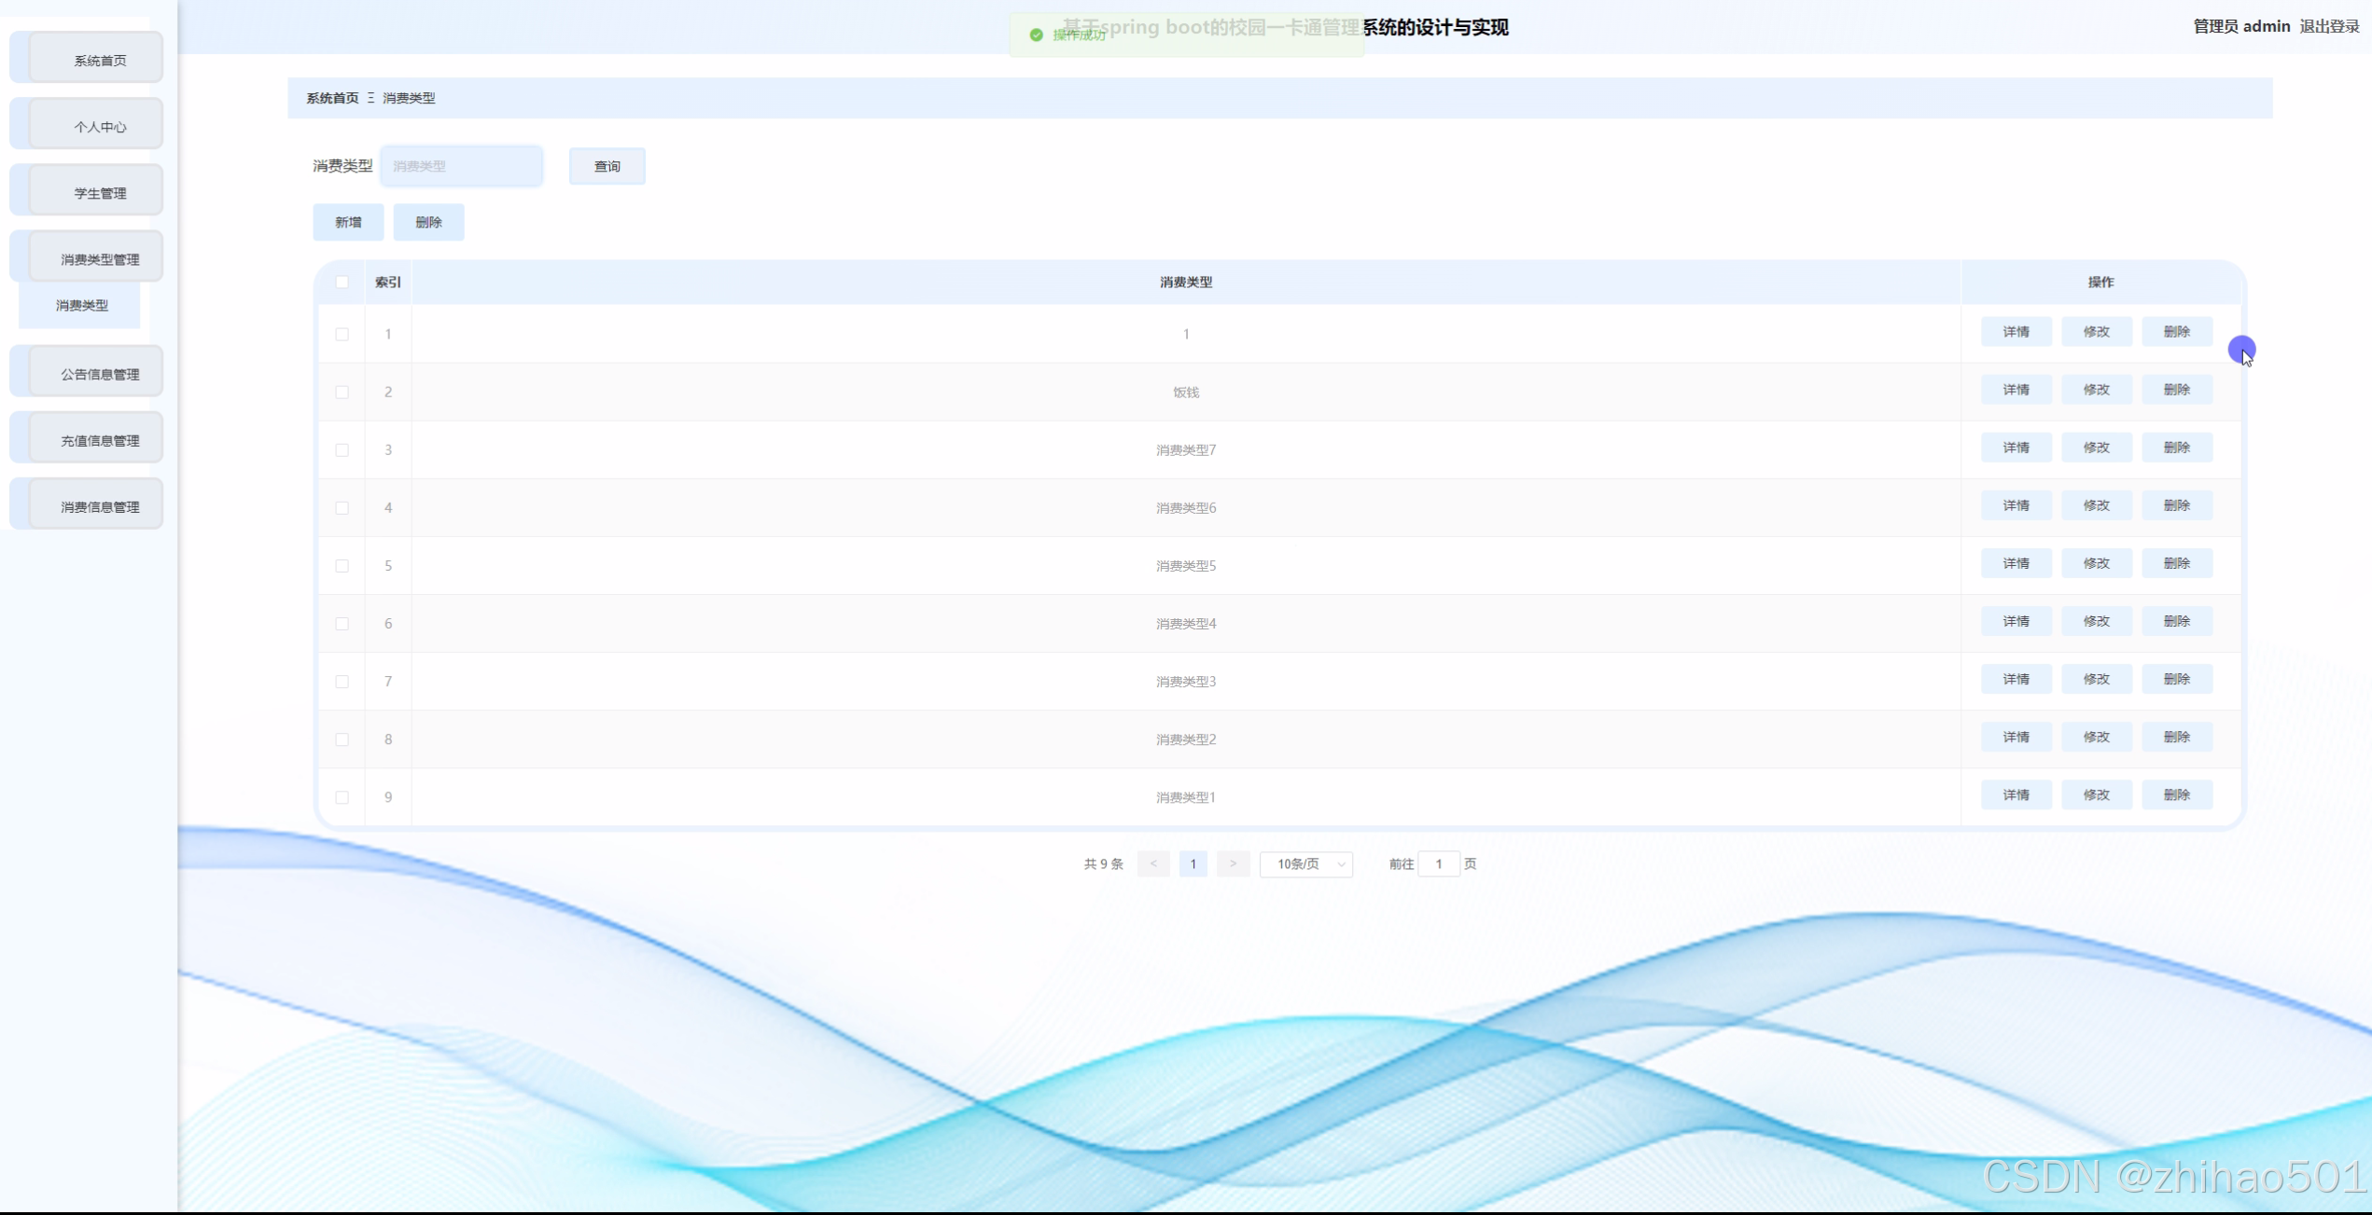Click the previous page arrow in pagination
The image size is (2372, 1215).
[x=1153, y=863]
